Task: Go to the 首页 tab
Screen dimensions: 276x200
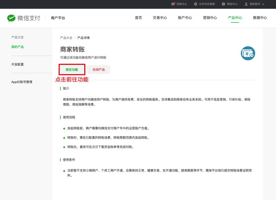Action: click(138, 18)
